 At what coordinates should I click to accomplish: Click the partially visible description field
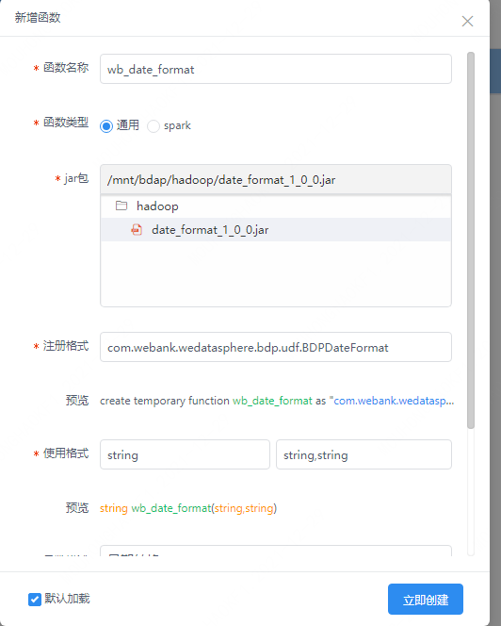276,551
